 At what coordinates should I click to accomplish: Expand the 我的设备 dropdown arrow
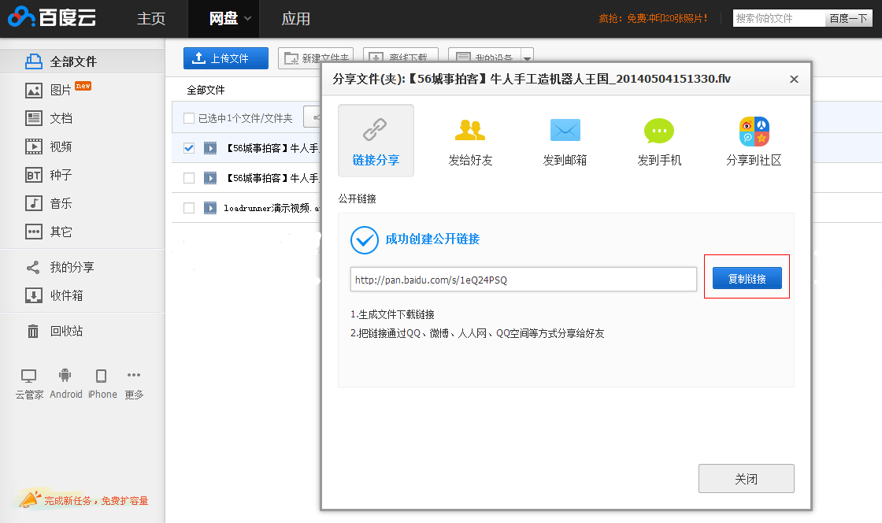[x=527, y=58]
